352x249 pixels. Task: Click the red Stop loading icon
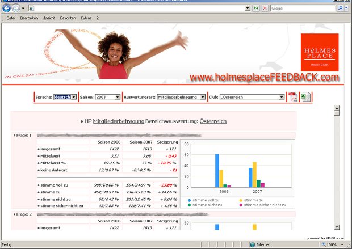coord(265,9)
